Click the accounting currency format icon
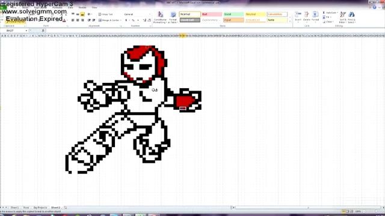This screenshot has height=216, width=385. pyautogui.click(x=126, y=20)
